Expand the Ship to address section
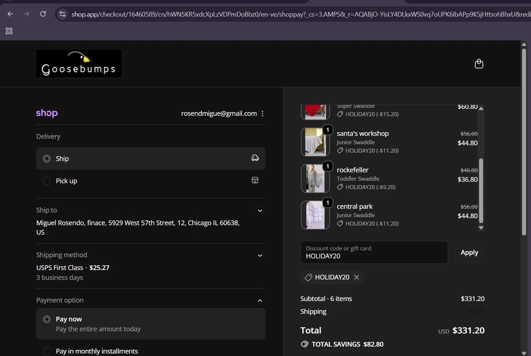Screen dimensions: 531x356 tap(260, 210)
